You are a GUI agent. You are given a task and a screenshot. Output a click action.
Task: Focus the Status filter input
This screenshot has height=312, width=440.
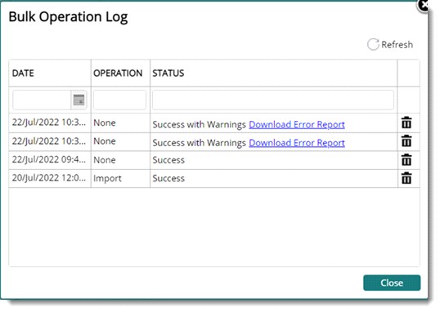tap(273, 100)
